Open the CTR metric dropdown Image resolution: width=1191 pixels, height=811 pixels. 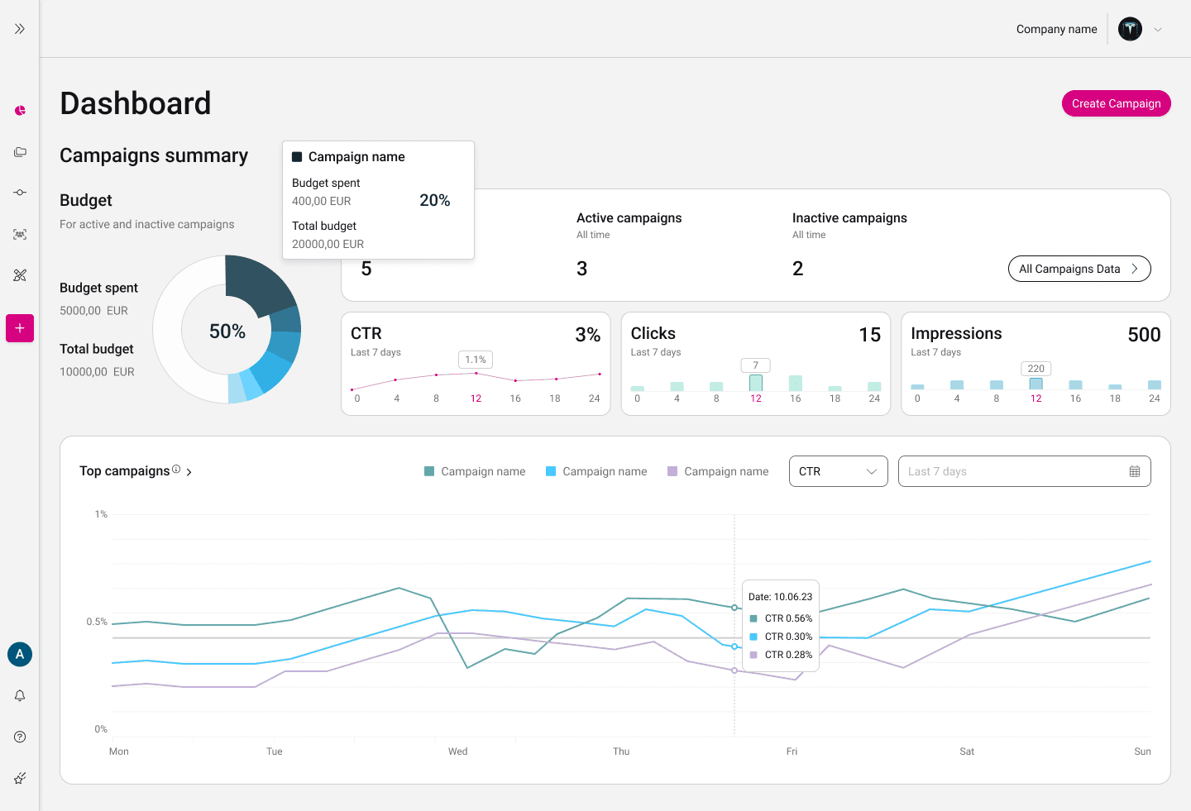click(839, 471)
